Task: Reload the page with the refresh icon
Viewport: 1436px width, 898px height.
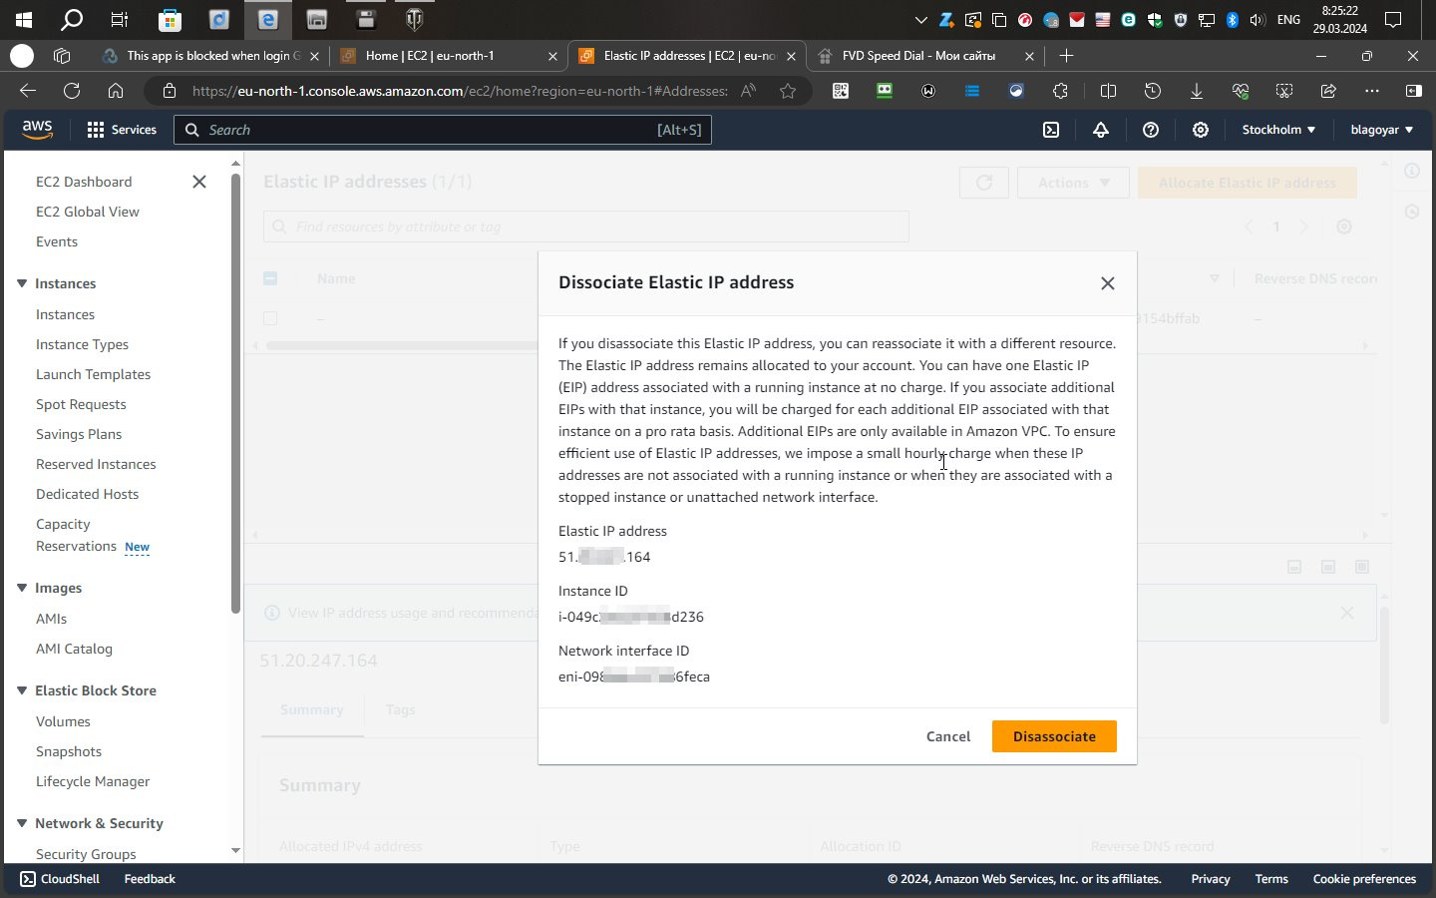Action: 72,91
